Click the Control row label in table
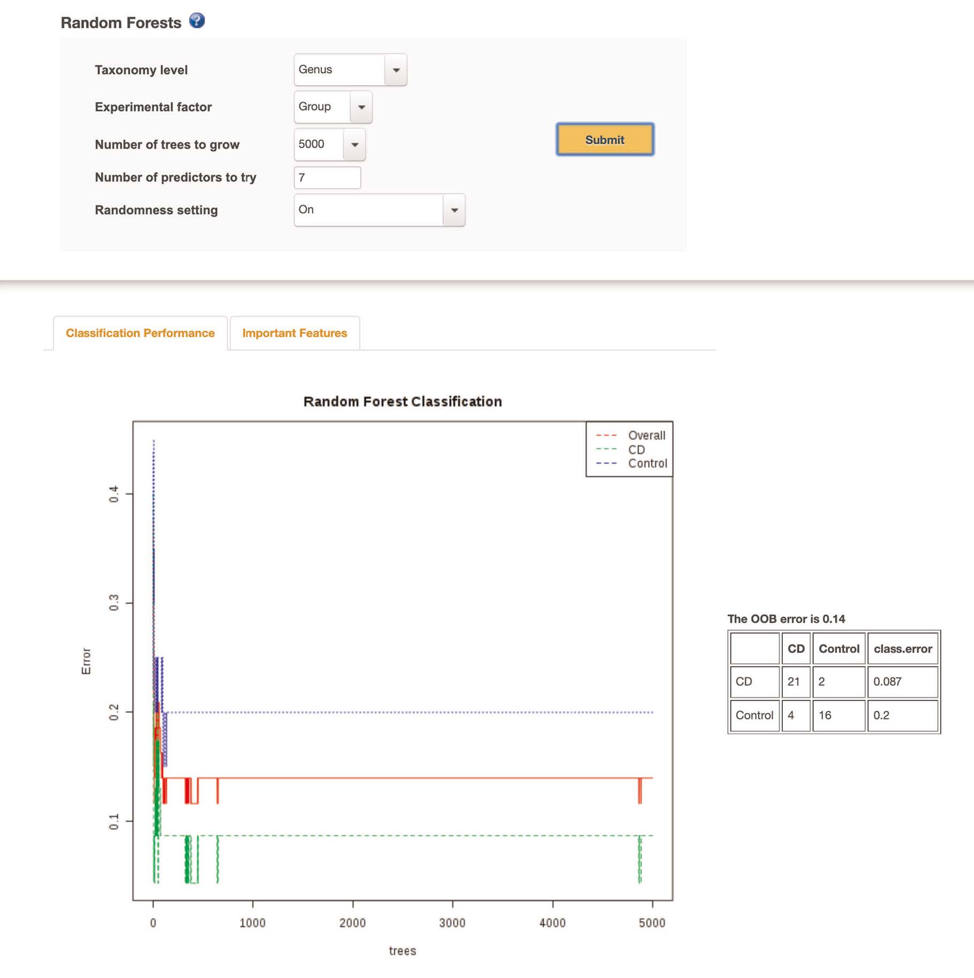This screenshot has height=978, width=974. click(754, 715)
